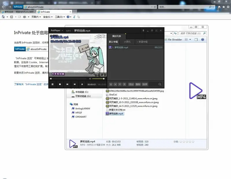Toggle PotPlayer fullscreen mode icon
Viewport: 231px width, 179px height.
pyautogui.click(x=156, y=31)
